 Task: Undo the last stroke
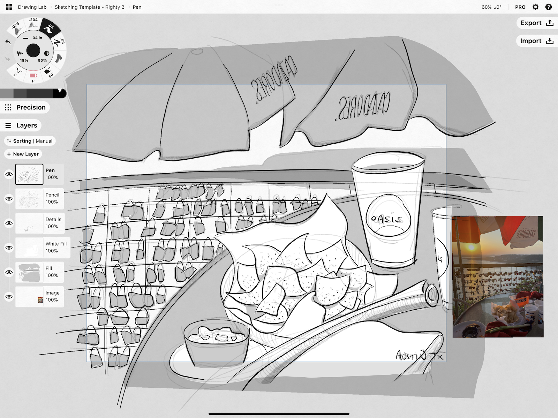pos(8,42)
